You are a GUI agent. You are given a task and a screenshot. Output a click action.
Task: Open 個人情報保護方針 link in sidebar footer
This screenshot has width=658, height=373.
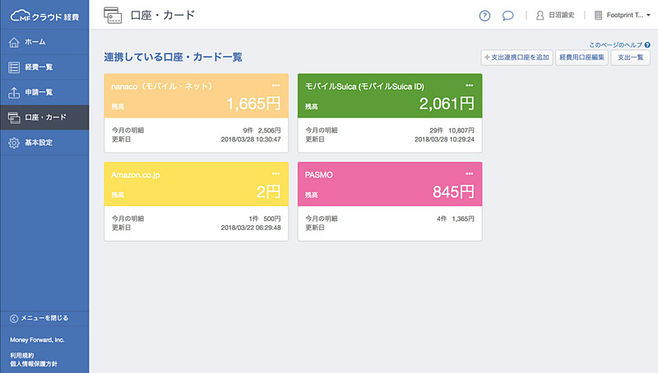pos(34,364)
